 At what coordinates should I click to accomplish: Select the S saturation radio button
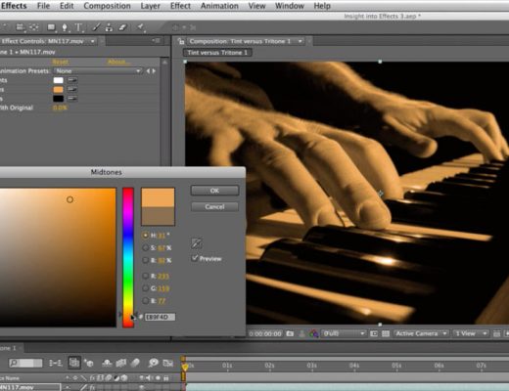[x=146, y=248]
